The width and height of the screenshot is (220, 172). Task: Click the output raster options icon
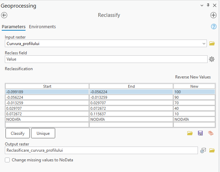coord(203,150)
